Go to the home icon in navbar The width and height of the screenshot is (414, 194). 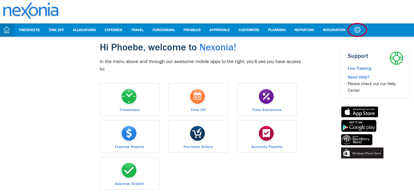pyautogui.click(x=7, y=30)
